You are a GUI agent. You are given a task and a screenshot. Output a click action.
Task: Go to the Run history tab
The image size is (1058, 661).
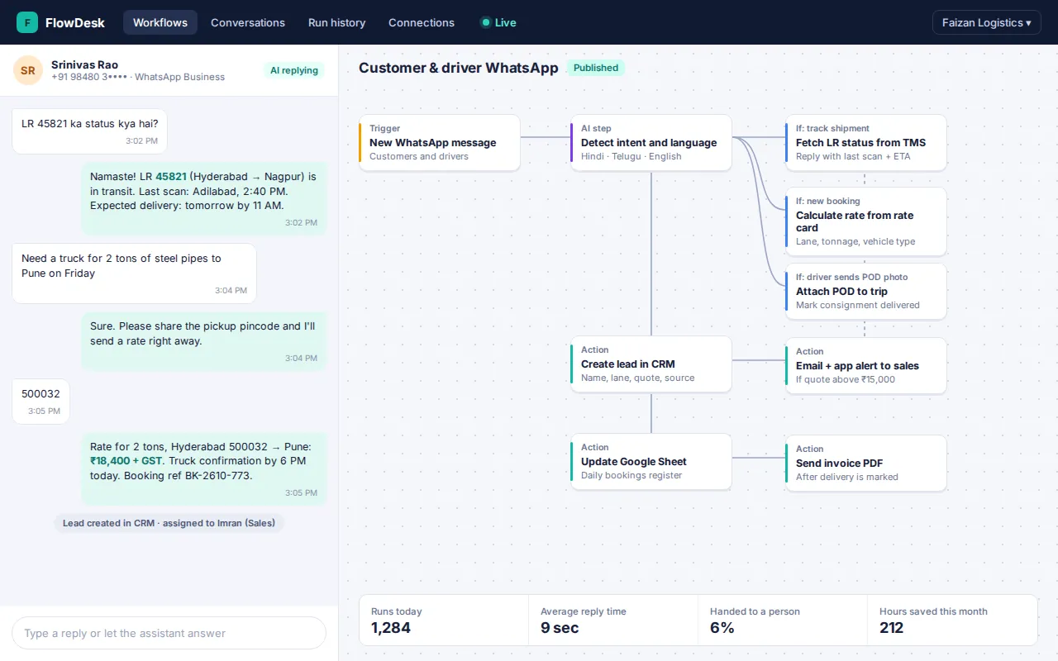[x=336, y=22]
